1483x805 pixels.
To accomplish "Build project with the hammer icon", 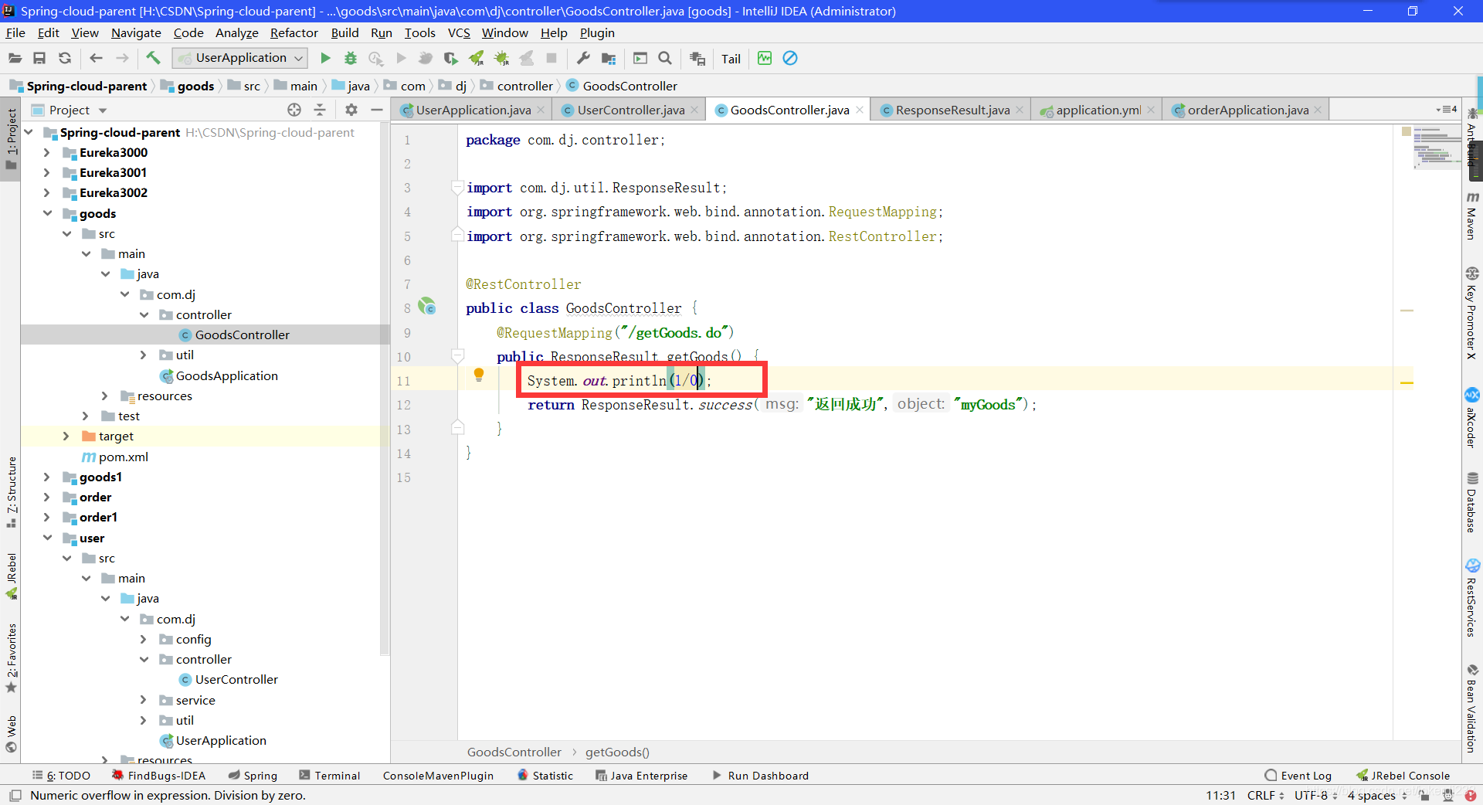I will pos(153,58).
